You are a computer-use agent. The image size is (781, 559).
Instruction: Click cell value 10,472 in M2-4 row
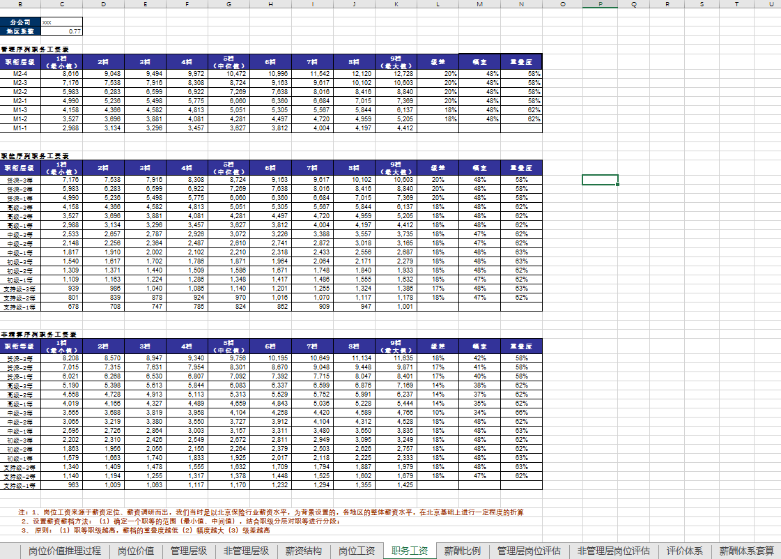click(x=229, y=74)
